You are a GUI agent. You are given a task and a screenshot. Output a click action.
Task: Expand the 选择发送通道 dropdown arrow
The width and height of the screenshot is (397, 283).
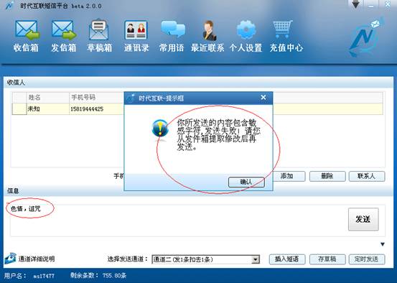[256, 259]
